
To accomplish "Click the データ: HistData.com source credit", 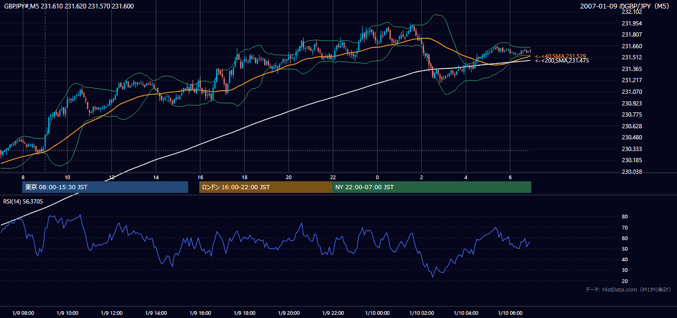I will point(628,289).
